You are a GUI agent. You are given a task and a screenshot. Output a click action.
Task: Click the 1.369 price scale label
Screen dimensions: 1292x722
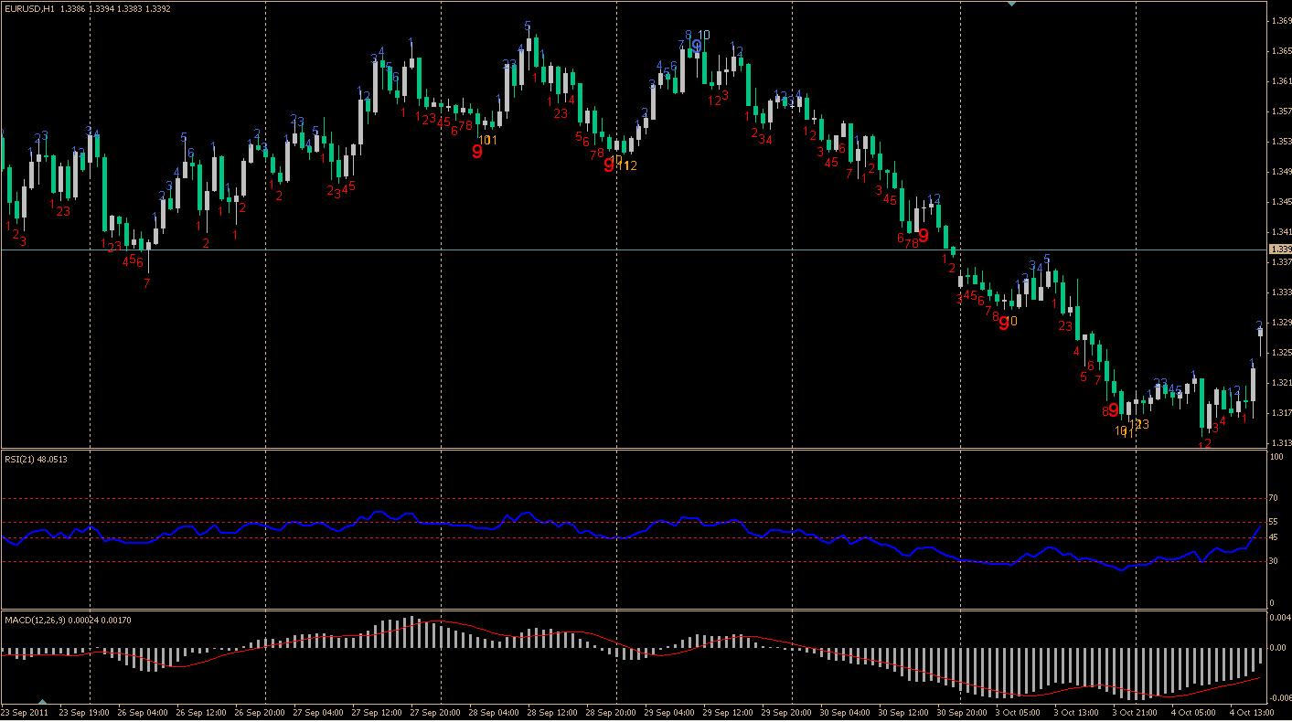[x=1280, y=20]
